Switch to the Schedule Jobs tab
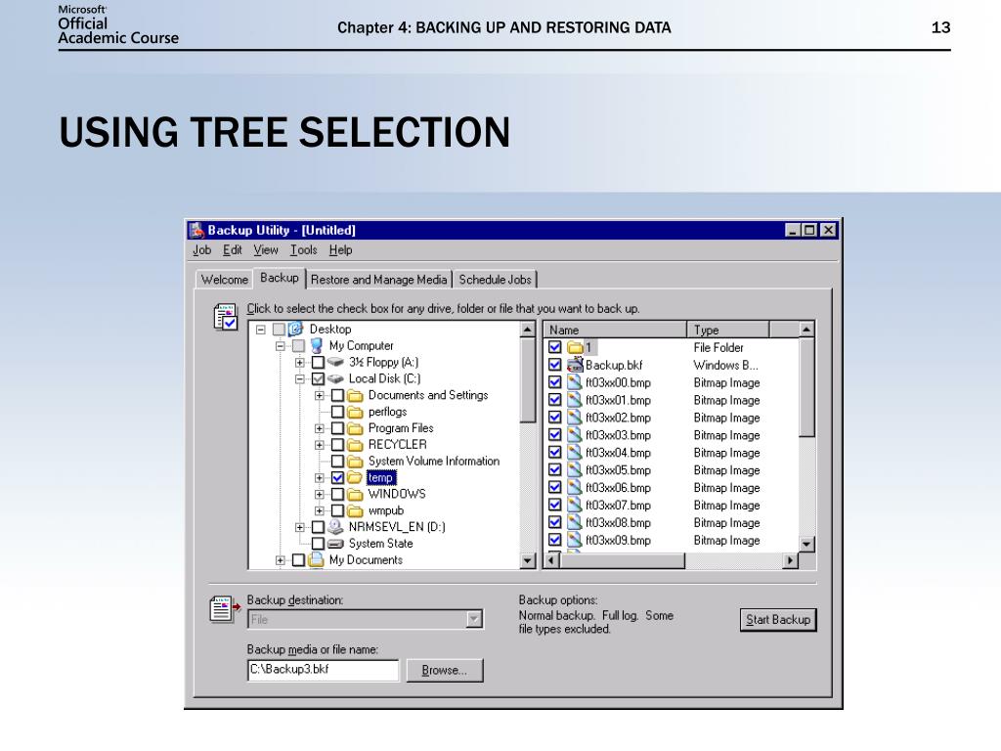The image size is (1001, 751). click(x=495, y=280)
